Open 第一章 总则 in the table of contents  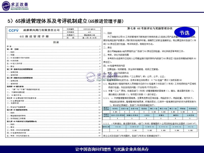(x=13, y=49)
